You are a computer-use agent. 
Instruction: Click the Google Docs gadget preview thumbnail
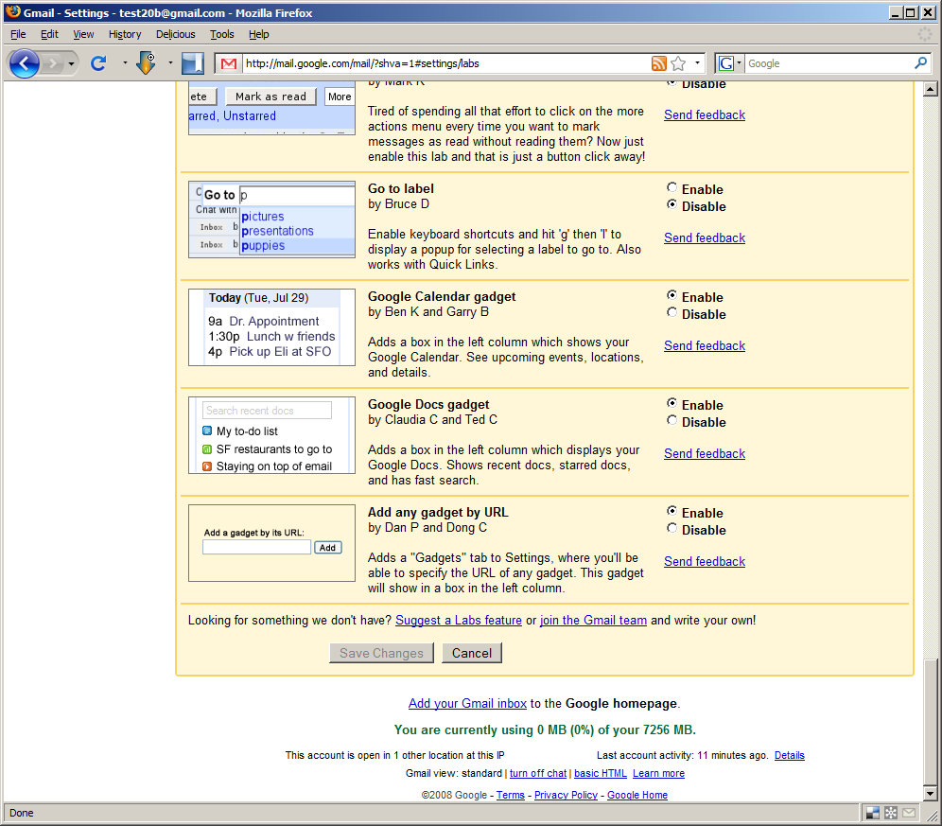[x=271, y=435]
